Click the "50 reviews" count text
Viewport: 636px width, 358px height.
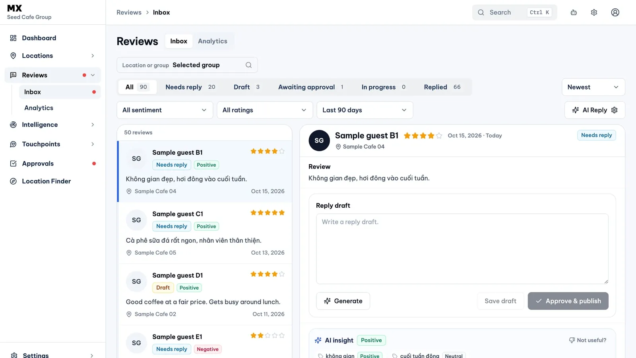(138, 132)
